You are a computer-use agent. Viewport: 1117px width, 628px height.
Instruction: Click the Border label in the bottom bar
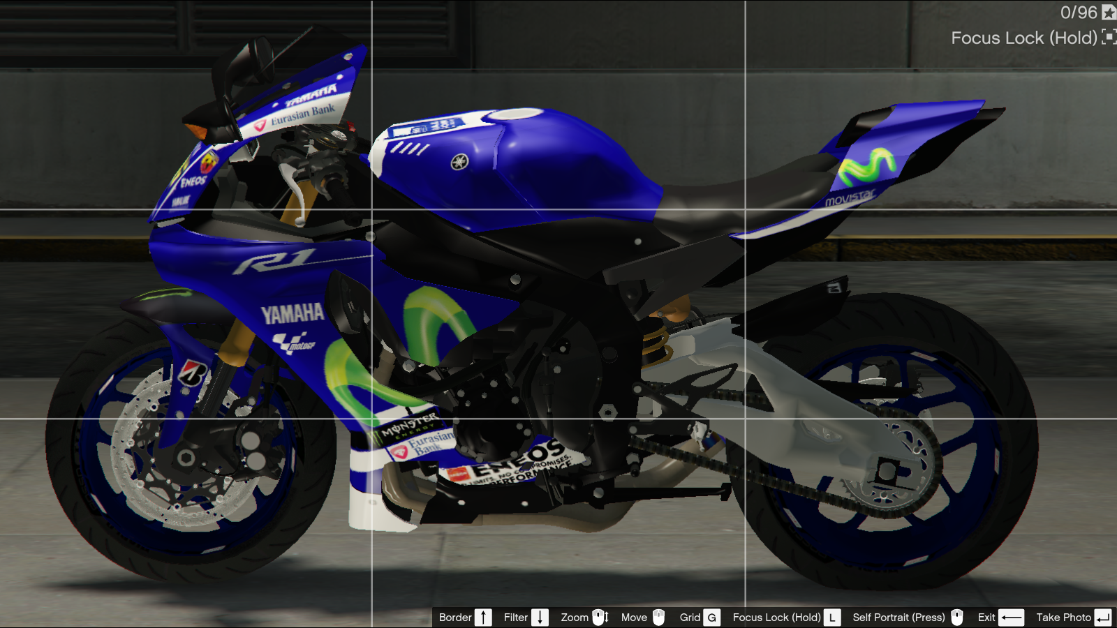[x=455, y=618]
